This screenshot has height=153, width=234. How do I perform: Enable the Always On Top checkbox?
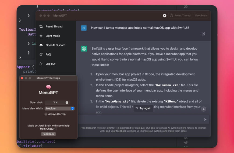(x=46, y=114)
